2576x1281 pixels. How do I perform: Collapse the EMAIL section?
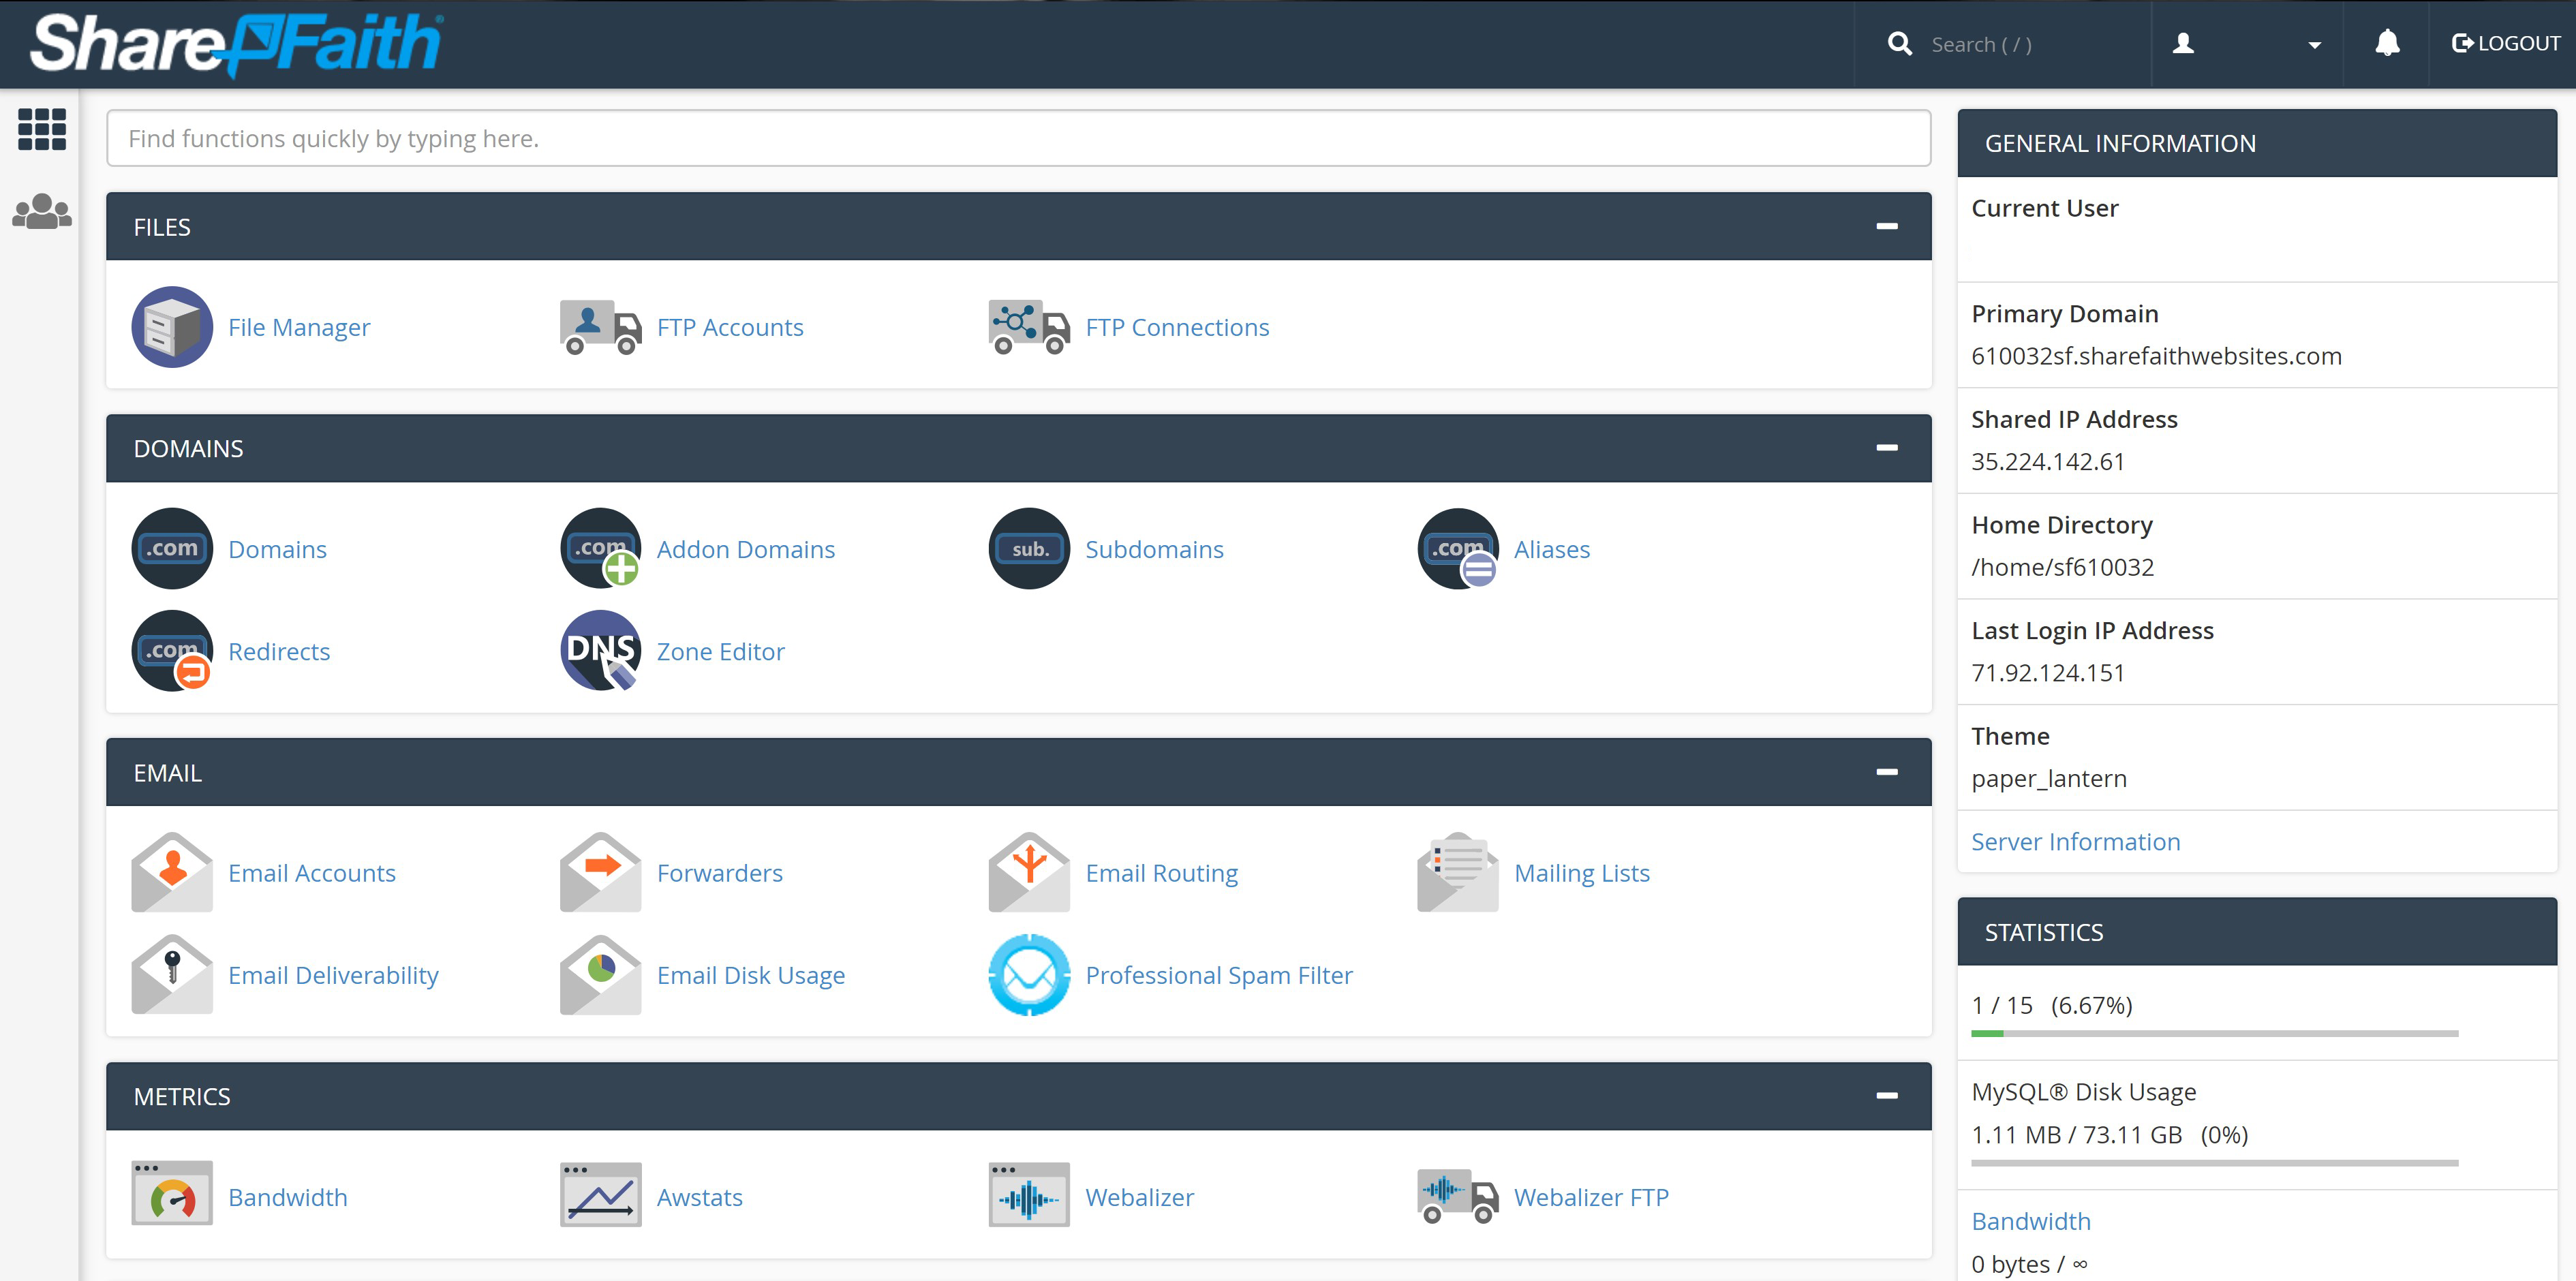1887,772
